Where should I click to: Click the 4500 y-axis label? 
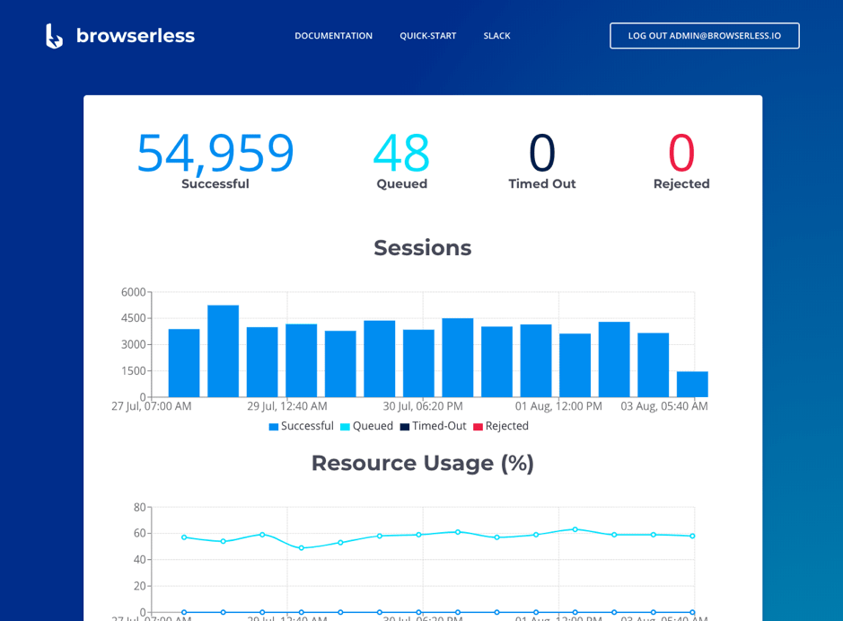(134, 318)
